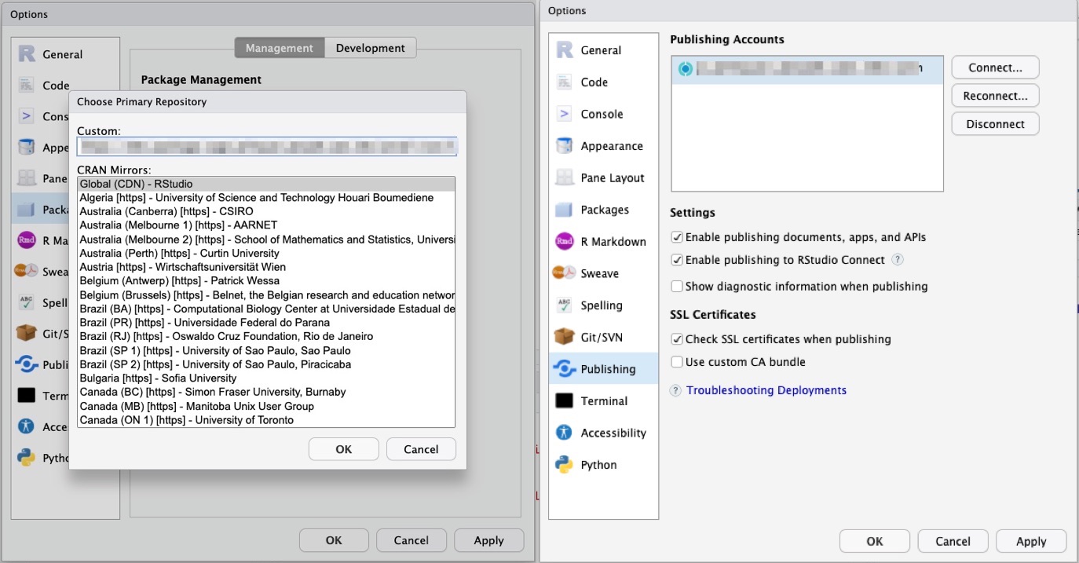The height and width of the screenshot is (563, 1079).
Task: Switch to the Management tab in Packages options
Action: (x=280, y=48)
